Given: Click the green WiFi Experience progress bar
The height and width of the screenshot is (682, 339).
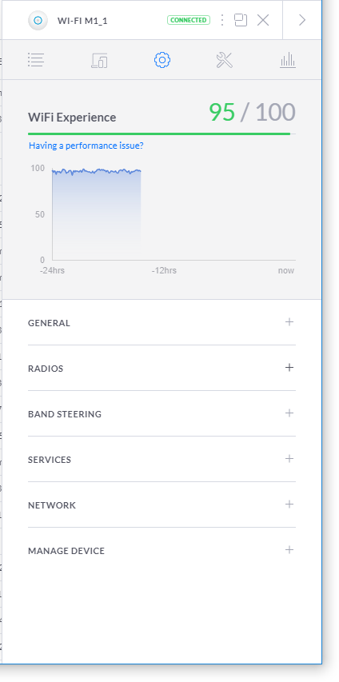Looking at the screenshot, I should [159, 134].
